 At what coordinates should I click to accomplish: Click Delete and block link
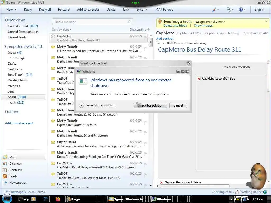[175, 26]
